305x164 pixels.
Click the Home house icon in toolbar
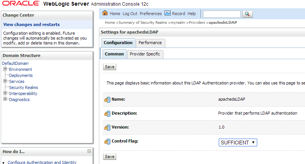[x=105, y=13]
